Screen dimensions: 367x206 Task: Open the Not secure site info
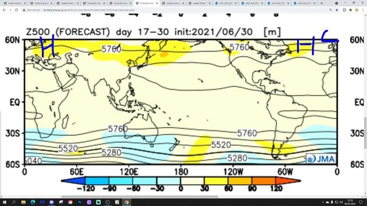click(32, 10)
